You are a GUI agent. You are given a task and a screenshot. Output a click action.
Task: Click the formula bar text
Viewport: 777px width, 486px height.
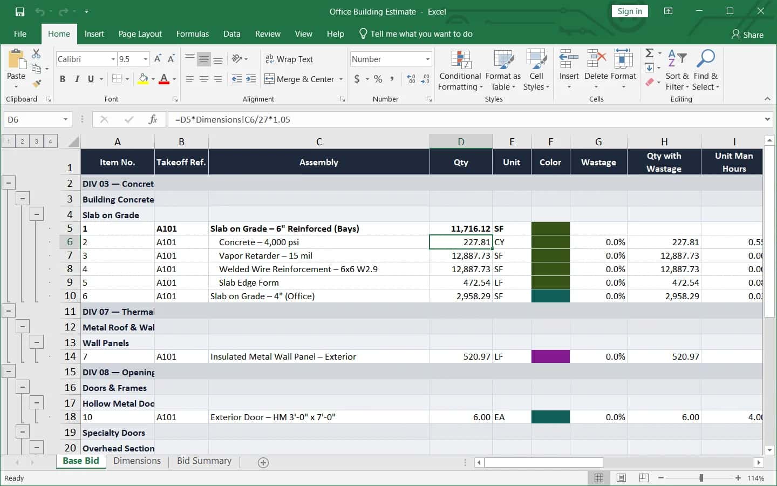[233, 119]
